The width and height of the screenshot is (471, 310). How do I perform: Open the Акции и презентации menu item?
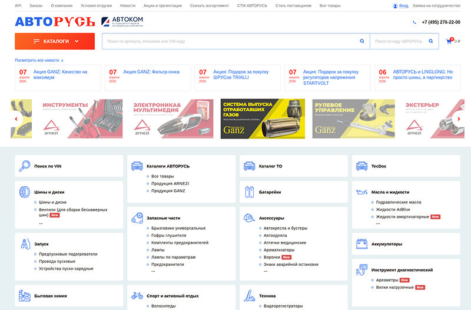coord(162,6)
